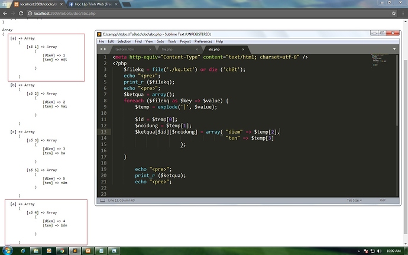Open Tab Size selector in status bar
Image resolution: width=408 pixels, height=255 pixels.
[354, 201]
